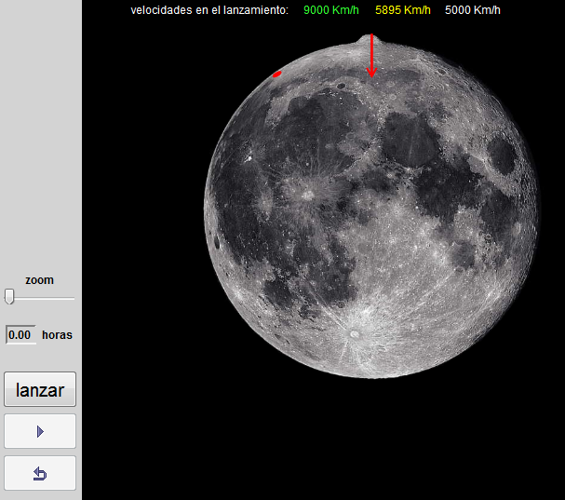Click the 'zoom' label above the slider
This screenshot has height=500, width=565.
[39, 280]
